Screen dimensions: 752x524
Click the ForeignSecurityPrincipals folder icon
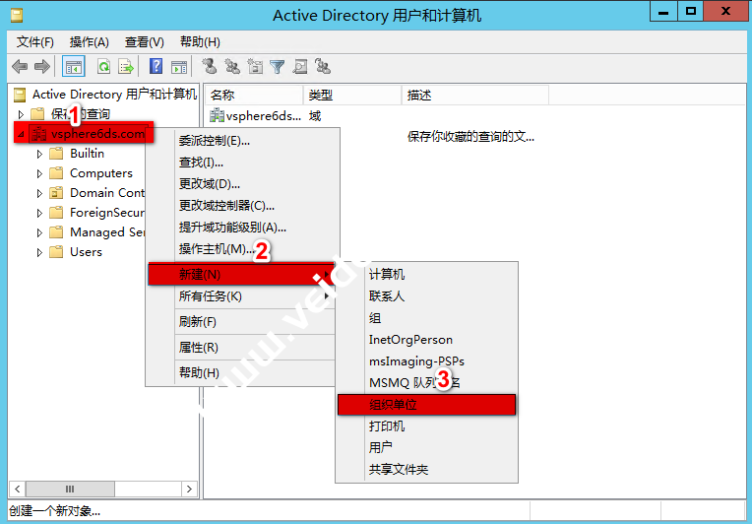pyautogui.click(x=56, y=213)
